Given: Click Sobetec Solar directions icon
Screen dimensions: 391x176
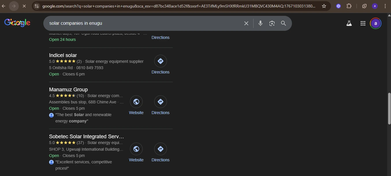Looking at the screenshot, I should click(x=161, y=149).
